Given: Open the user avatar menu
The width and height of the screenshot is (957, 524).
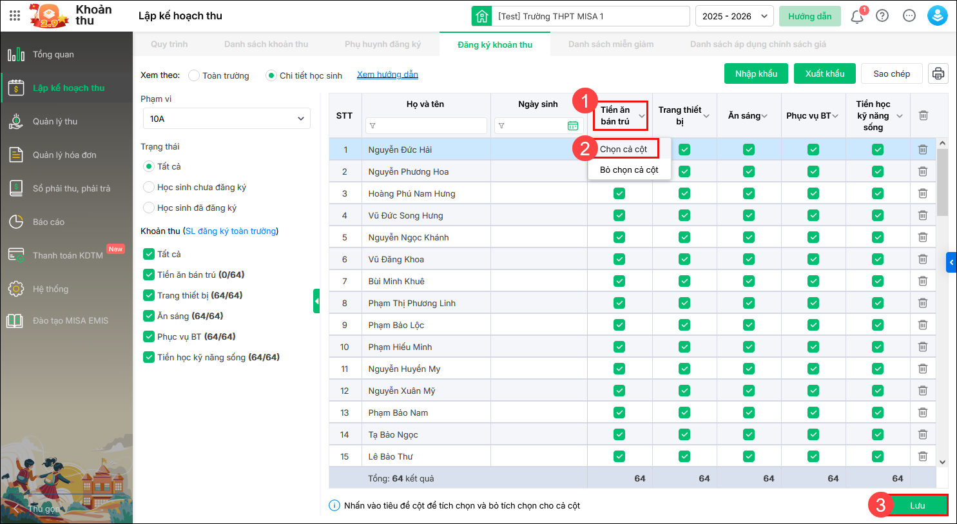Looking at the screenshot, I should point(937,16).
